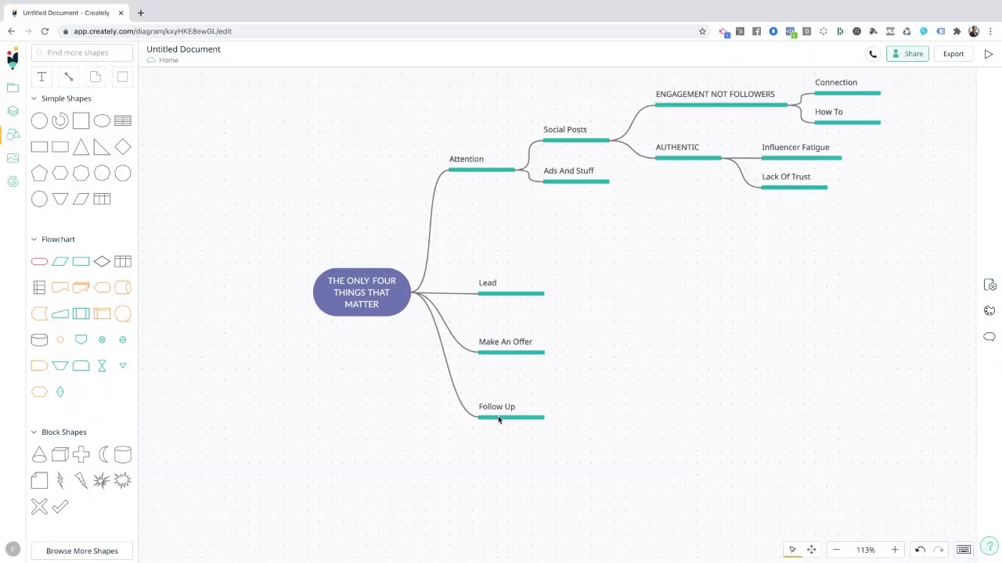Click the zoom in plus button

pos(895,550)
